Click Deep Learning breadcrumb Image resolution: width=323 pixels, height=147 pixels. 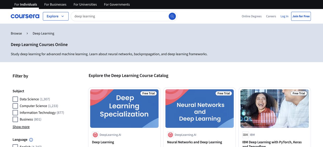43,33
